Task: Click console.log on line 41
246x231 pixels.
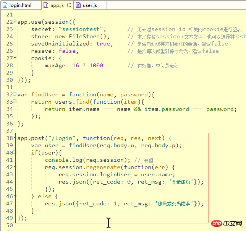Action: point(64,160)
